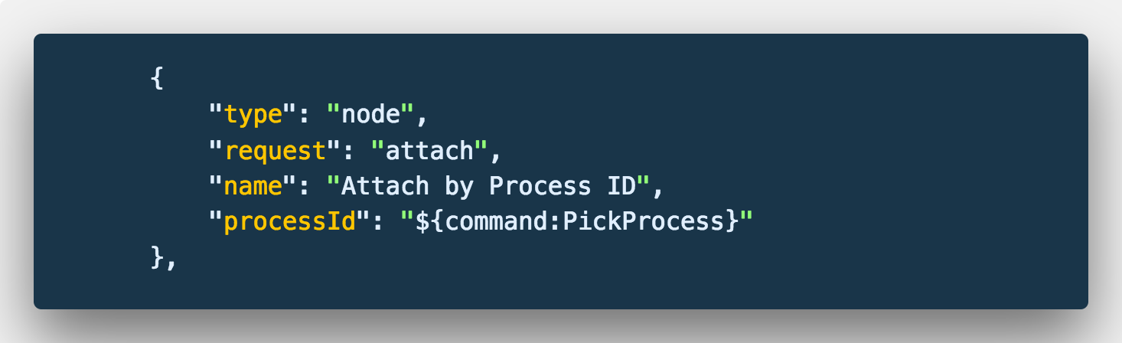This screenshot has height=343, width=1122.
Task: Click the closing curly brace on the last line
Action: point(157,258)
